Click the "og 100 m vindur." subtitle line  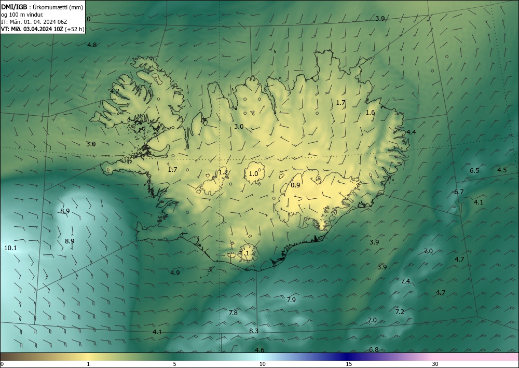pos(22,15)
